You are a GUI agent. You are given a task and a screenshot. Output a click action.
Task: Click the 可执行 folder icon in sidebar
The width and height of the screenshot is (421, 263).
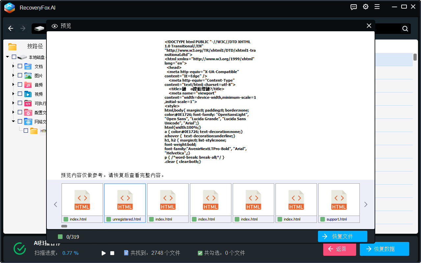(28, 103)
